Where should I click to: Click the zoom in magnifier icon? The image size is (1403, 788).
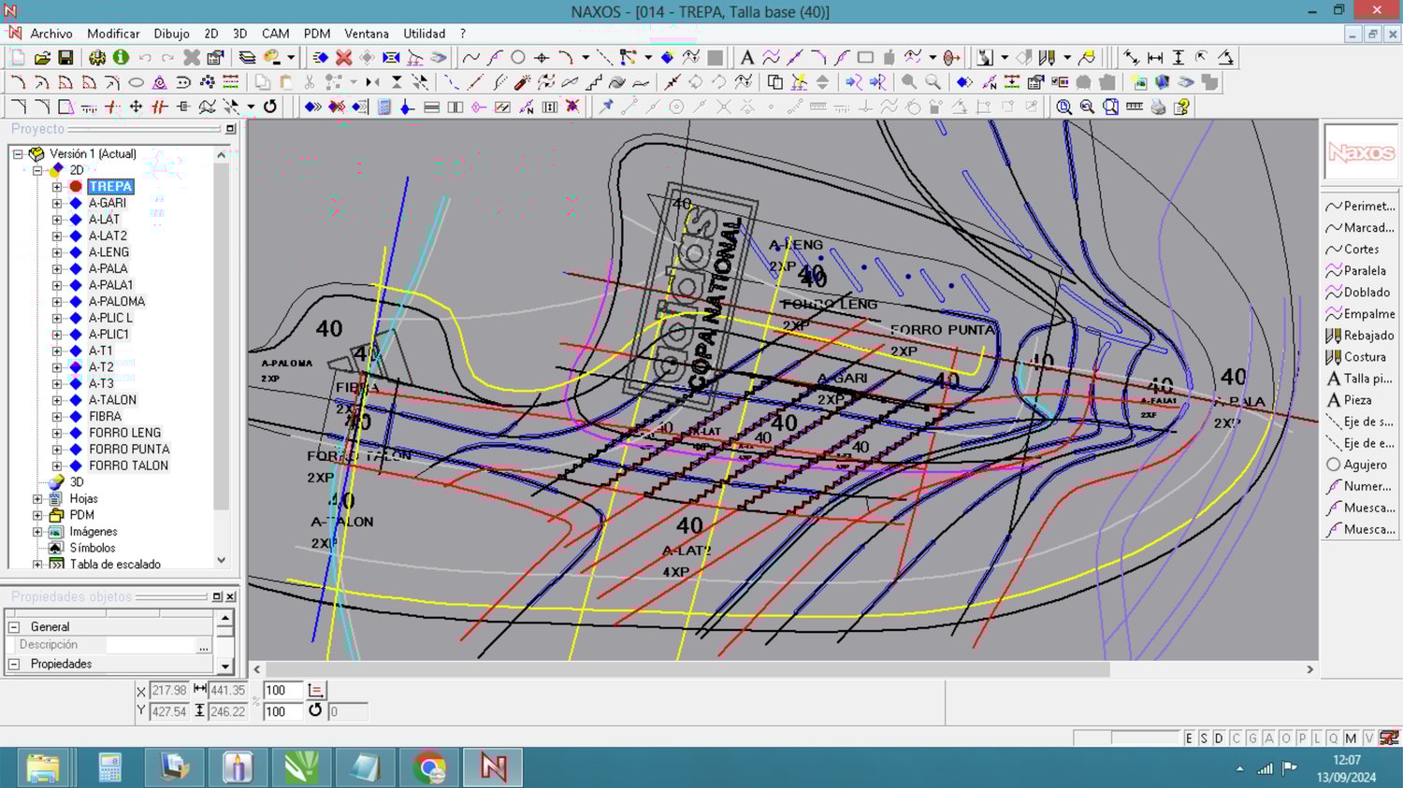(x=1063, y=107)
